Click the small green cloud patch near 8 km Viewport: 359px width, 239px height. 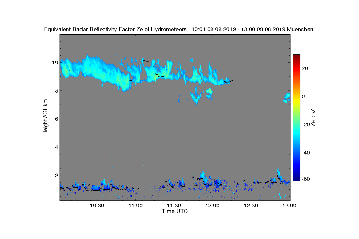[x=210, y=90]
